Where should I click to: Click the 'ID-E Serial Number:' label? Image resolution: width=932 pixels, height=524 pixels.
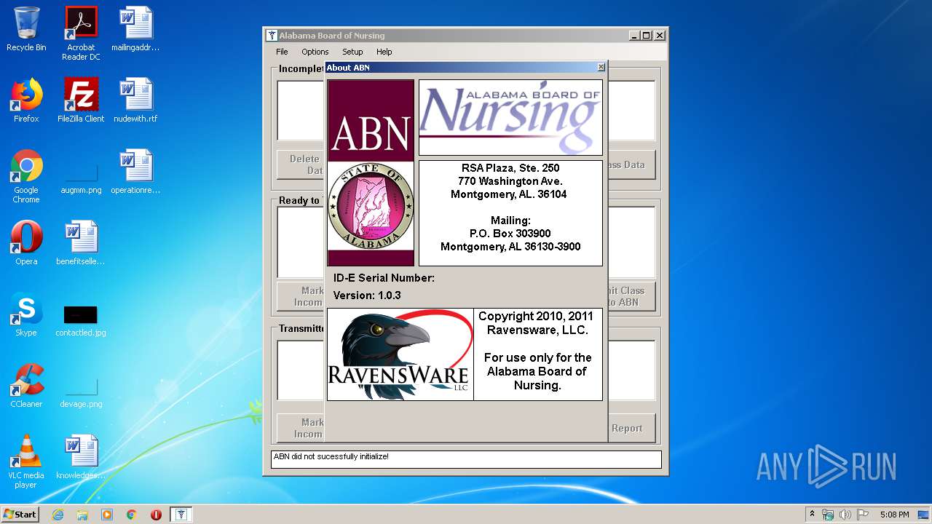384,278
